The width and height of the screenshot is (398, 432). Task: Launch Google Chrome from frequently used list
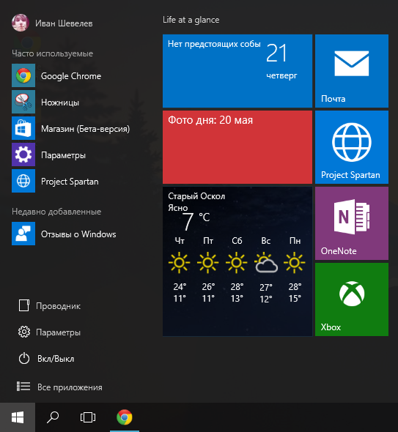pos(23,75)
